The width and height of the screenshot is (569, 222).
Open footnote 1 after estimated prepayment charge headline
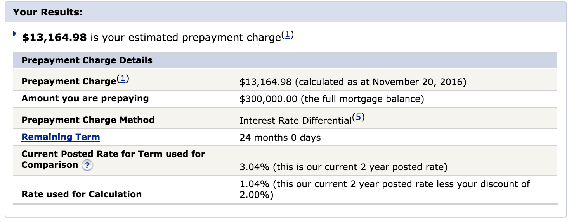pyautogui.click(x=287, y=35)
